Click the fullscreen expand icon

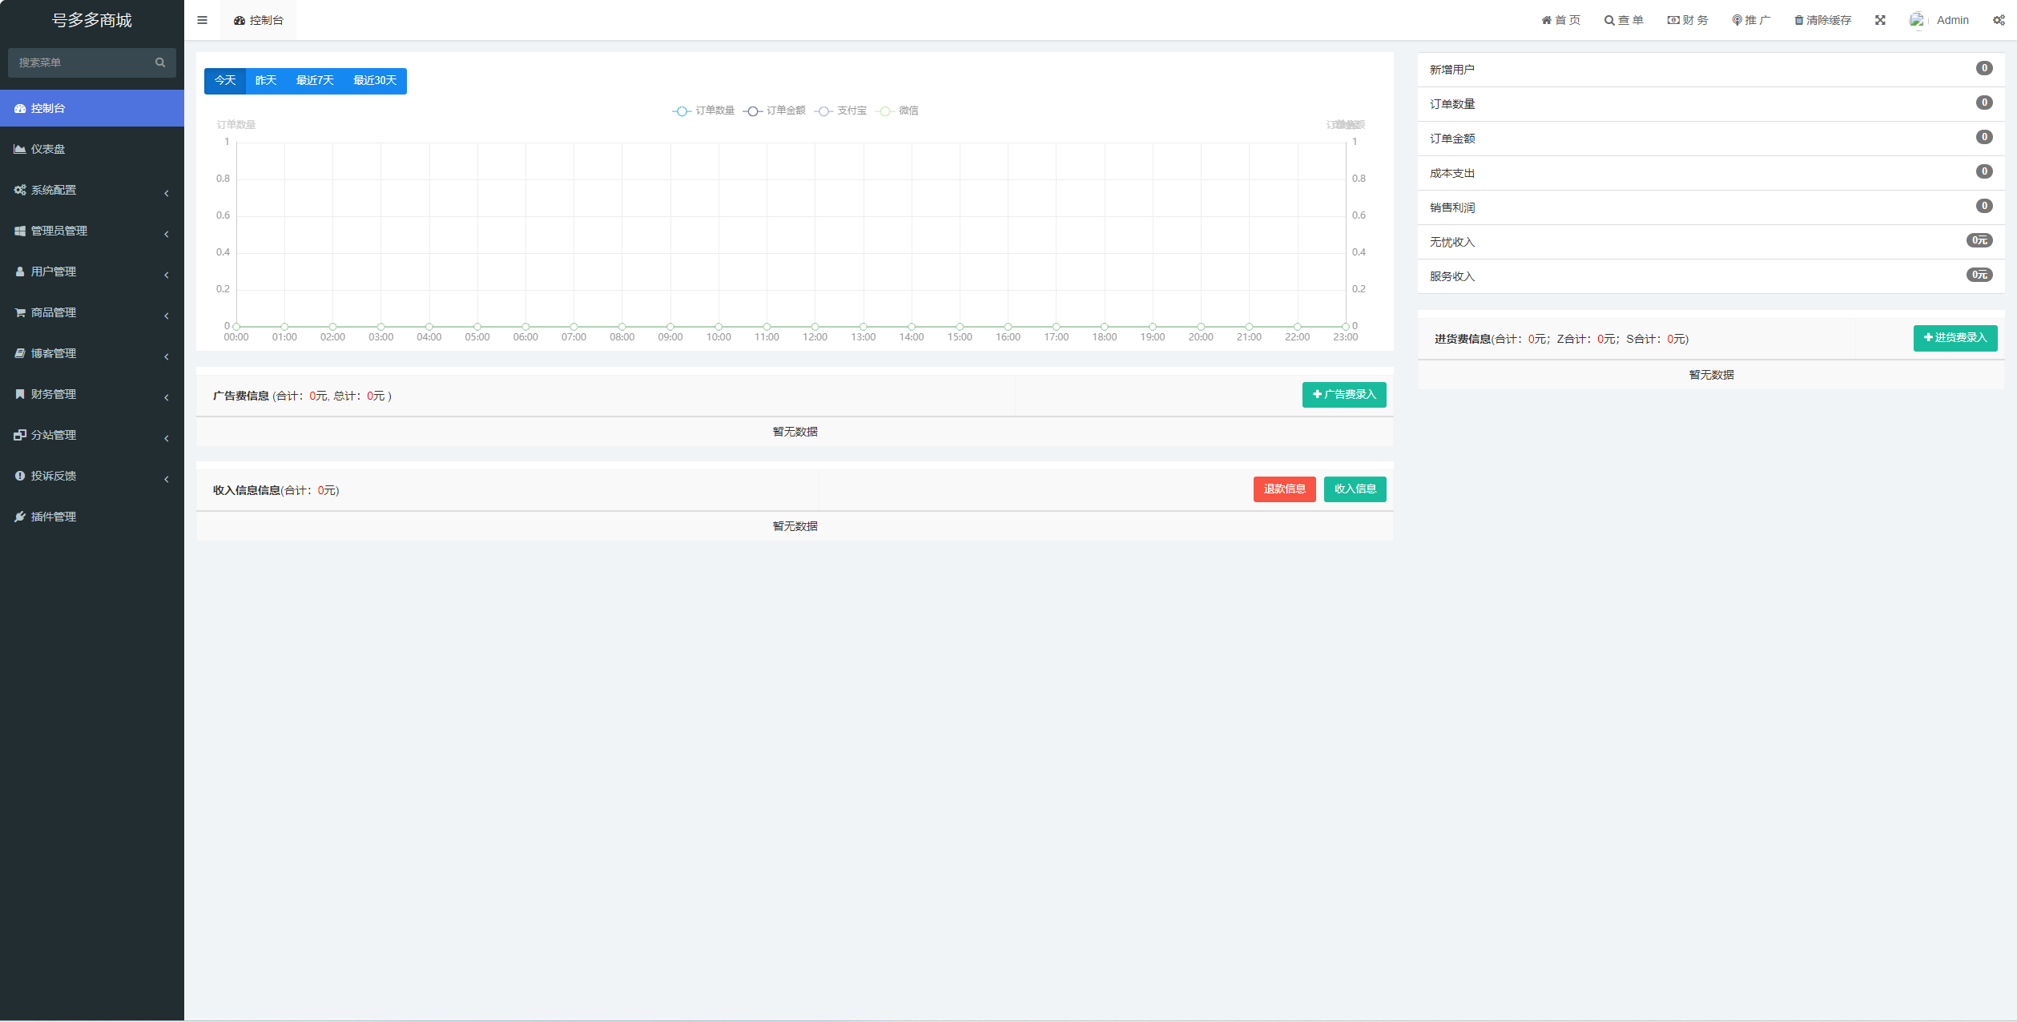[1879, 20]
